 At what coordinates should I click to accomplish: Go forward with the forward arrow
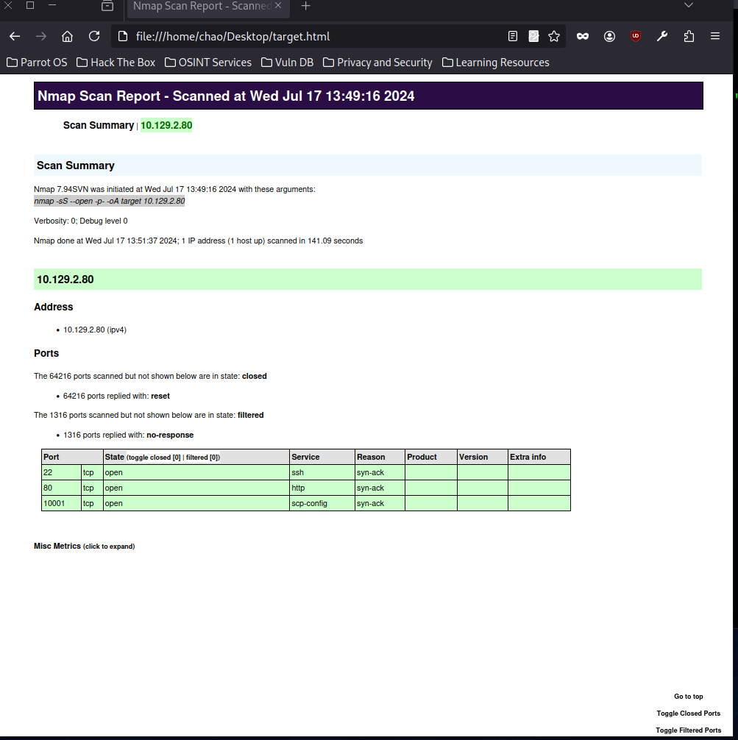click(41, 36)
